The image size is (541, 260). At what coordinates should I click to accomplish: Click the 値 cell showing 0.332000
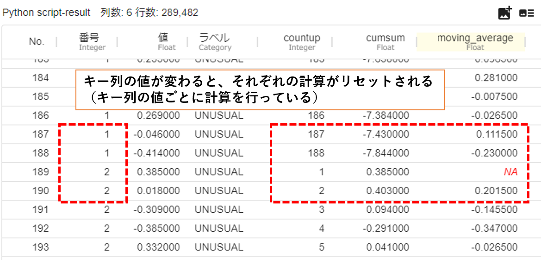pos(158,248)
